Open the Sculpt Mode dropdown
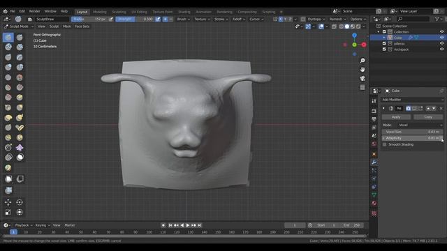Viewport: 447px width, 251px height. [19, 26]
